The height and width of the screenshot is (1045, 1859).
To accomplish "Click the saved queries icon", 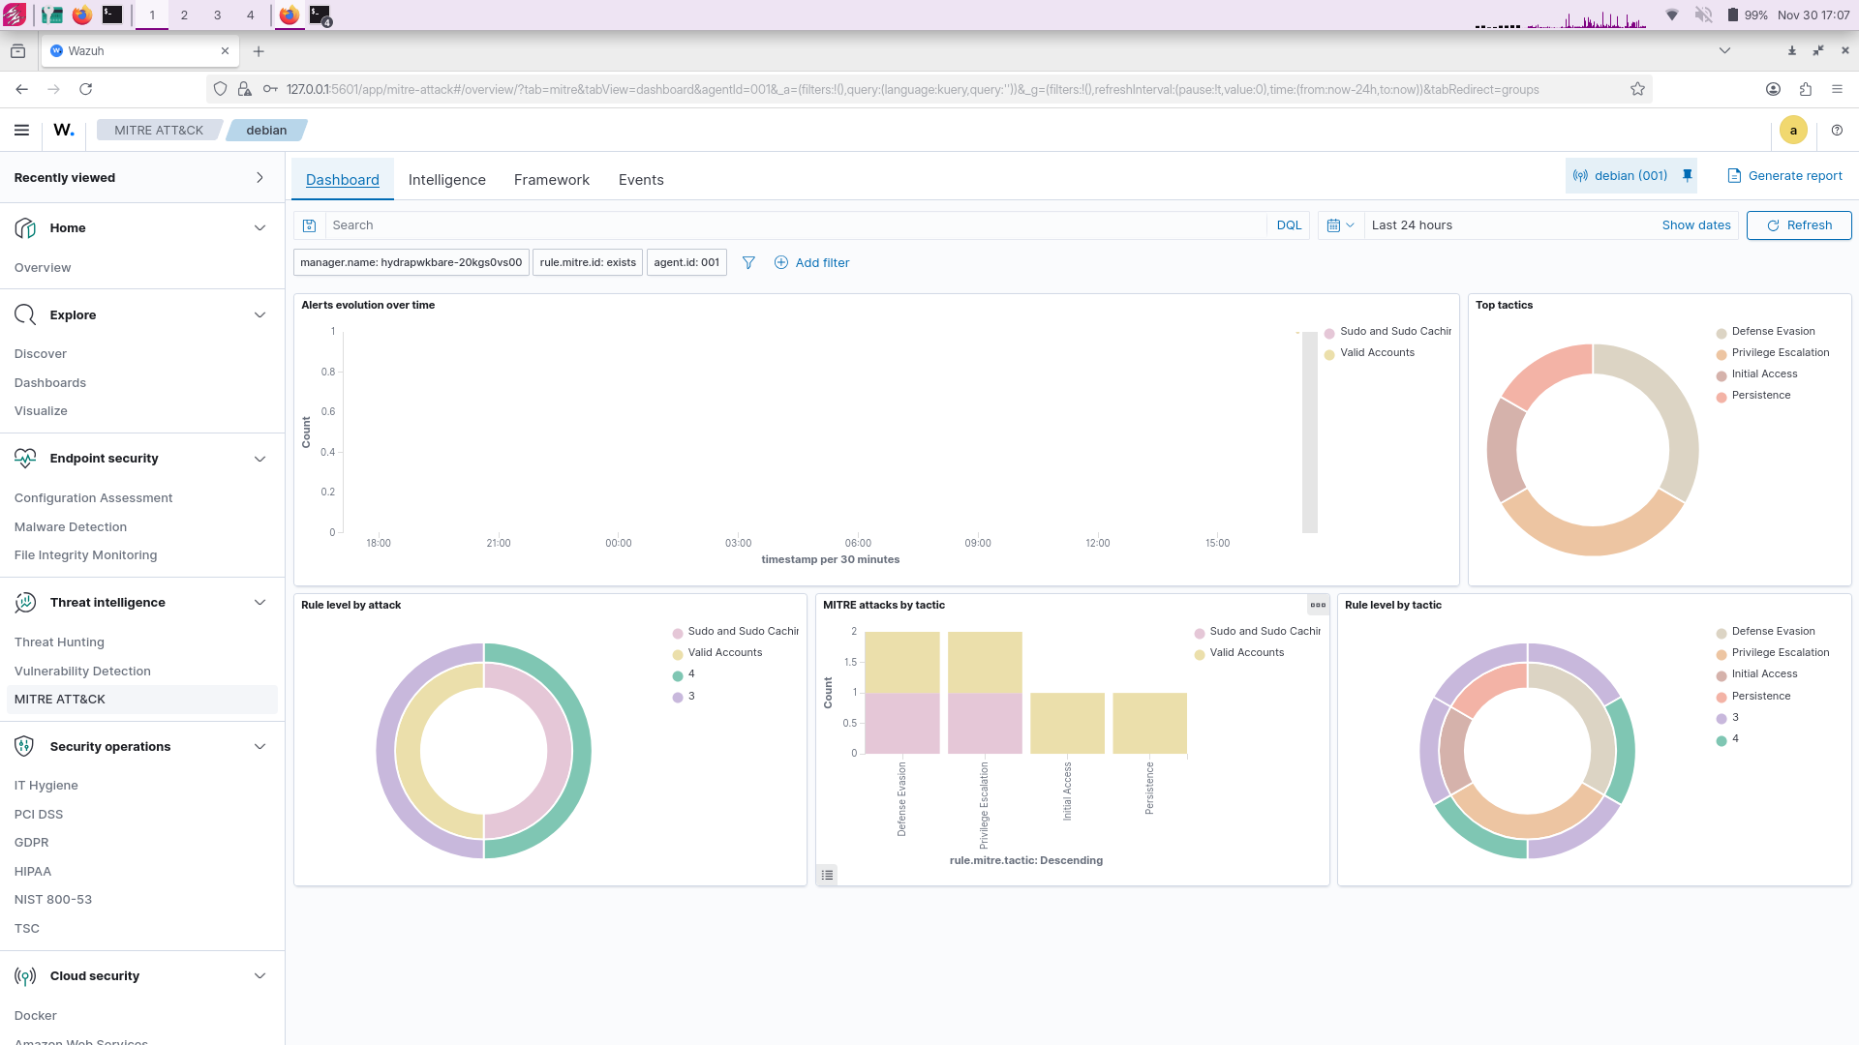I will point(310,225).
